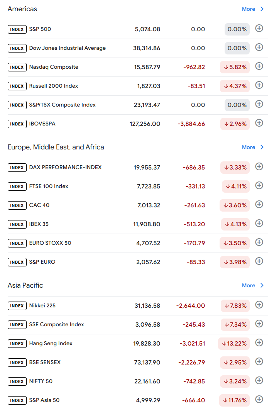This screenshot has width=274, height=417.
Task: Click S&P Asia 50 11.76% change badge
Action: [x=234, y=400]
